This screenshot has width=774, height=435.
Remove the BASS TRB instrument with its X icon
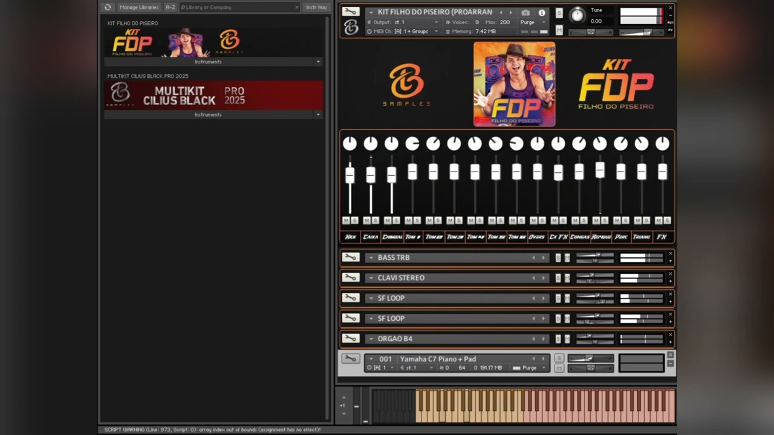(x=670, y=254)
